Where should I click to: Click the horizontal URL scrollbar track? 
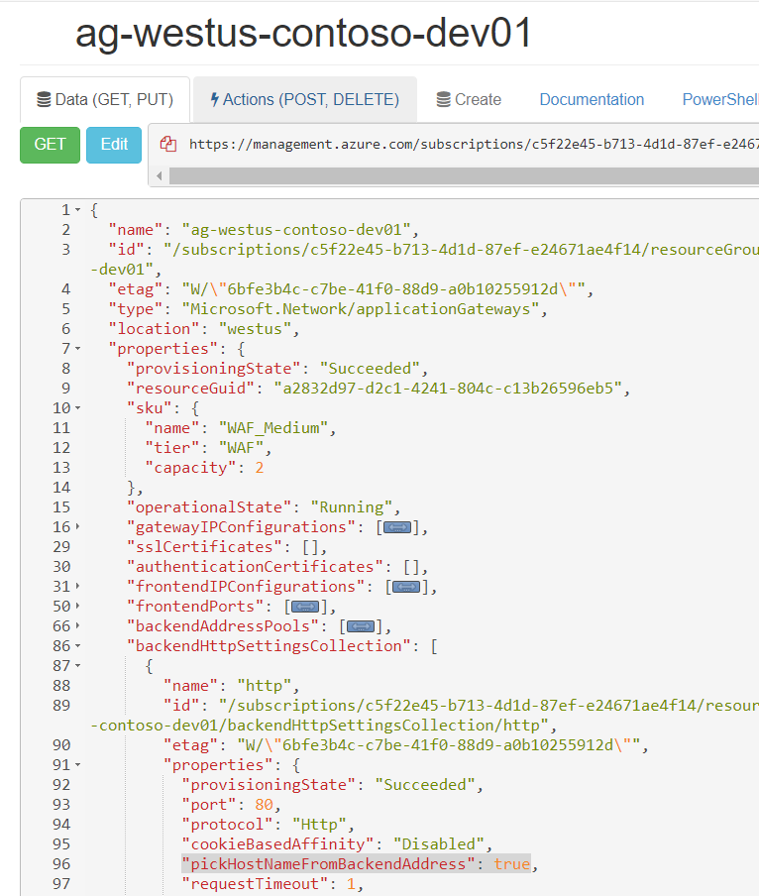[x=464, y=176]
